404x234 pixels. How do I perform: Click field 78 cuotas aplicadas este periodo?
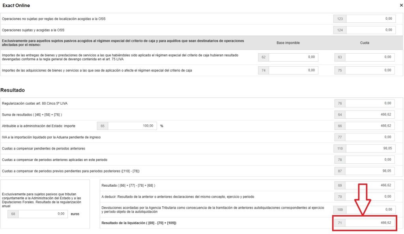(370, 160)
